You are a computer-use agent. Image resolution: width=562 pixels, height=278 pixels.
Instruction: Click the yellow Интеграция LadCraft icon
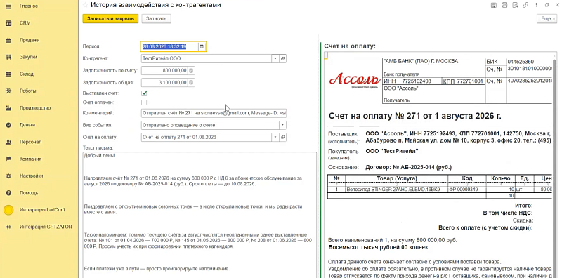point(8,210)
